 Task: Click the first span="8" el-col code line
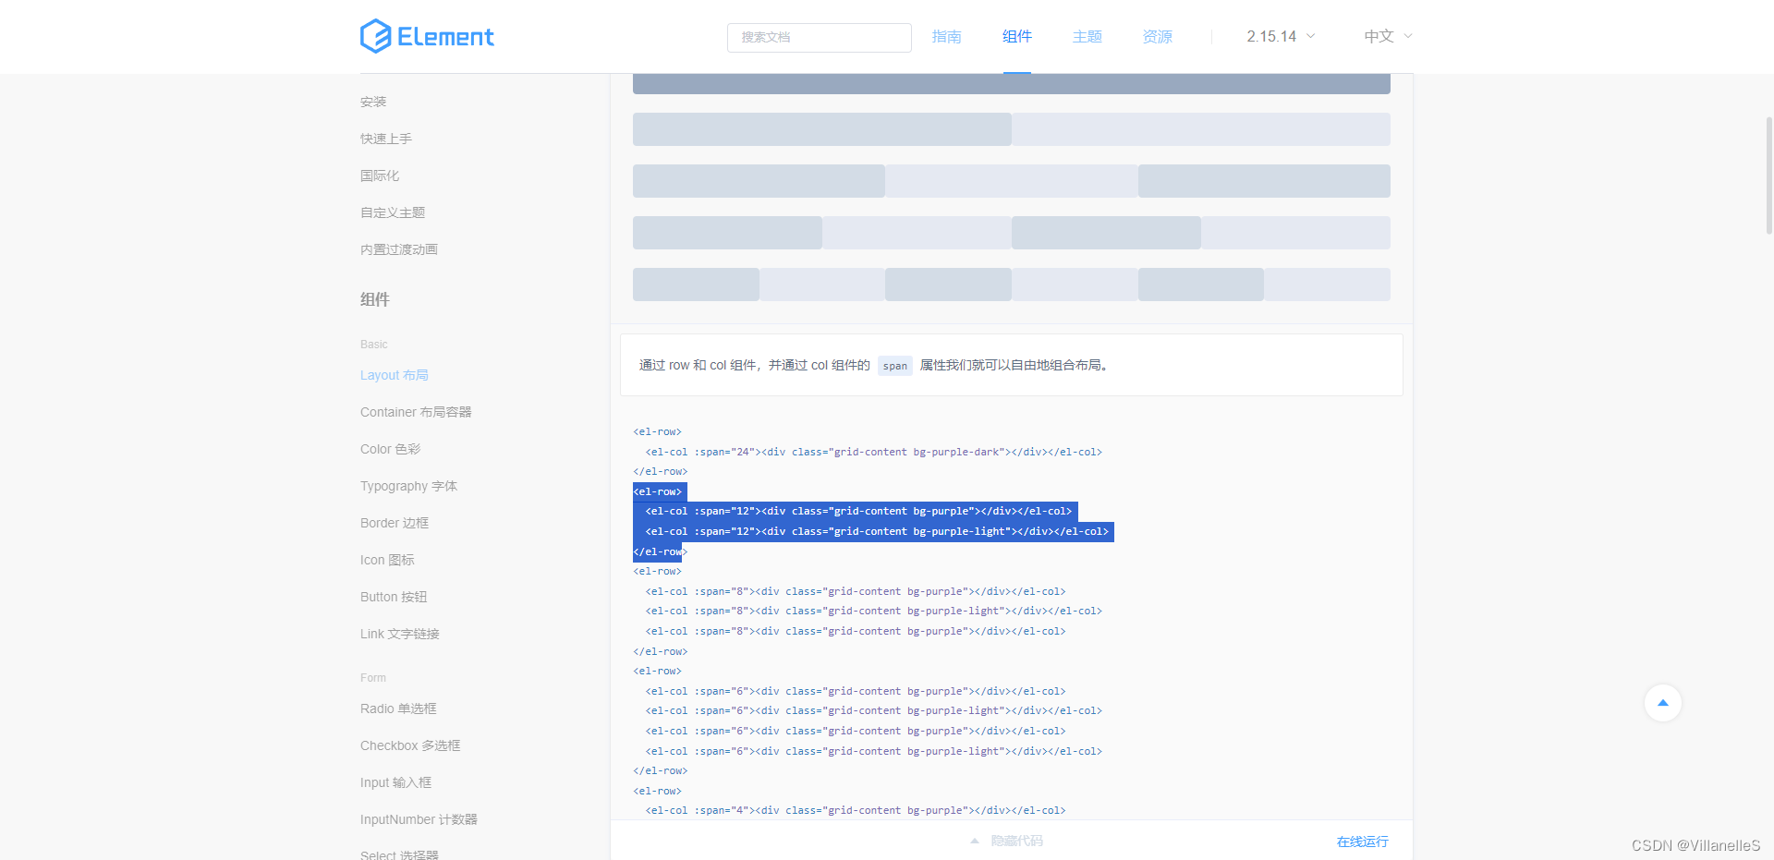point(856,591)
